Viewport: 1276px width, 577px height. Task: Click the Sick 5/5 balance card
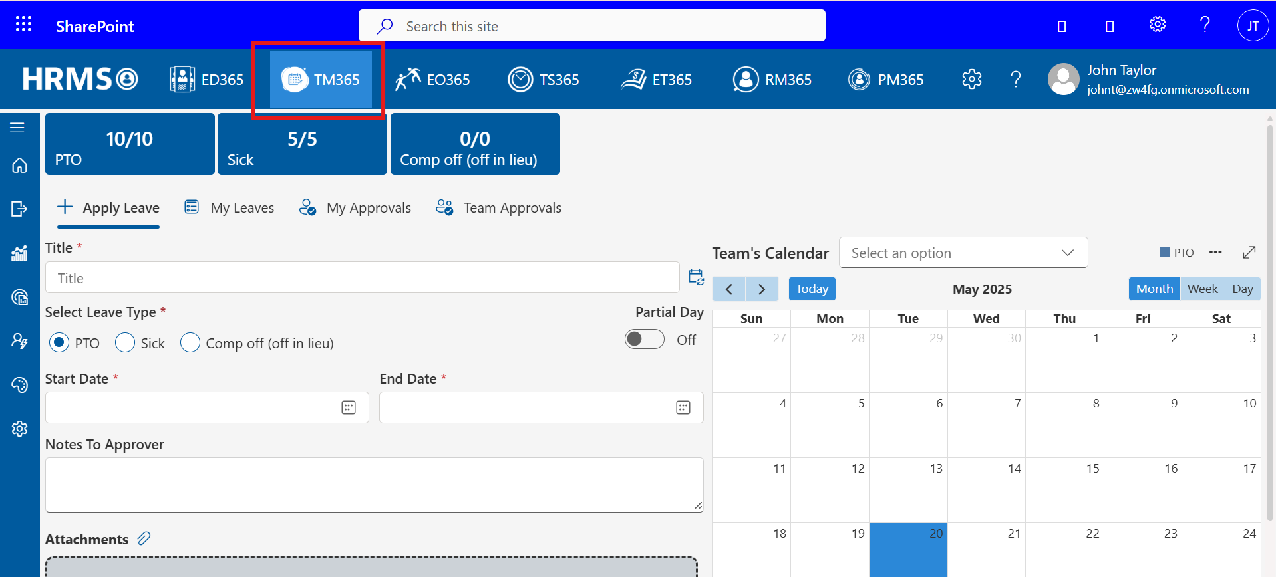pos(302,144)
